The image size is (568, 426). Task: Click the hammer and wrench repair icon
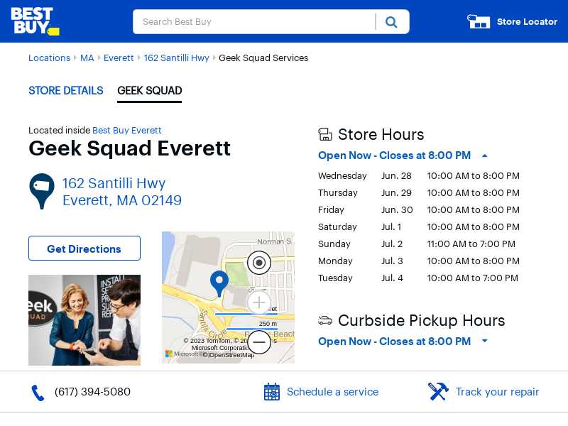coord(438,392)
